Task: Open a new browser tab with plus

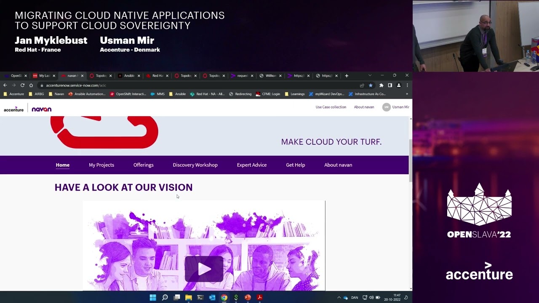Action: pos(347,76)
